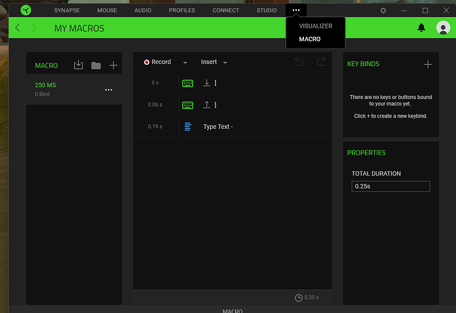Open the SYNAPSE tab
Screen dimensions: 456x313
click(67, 11)
